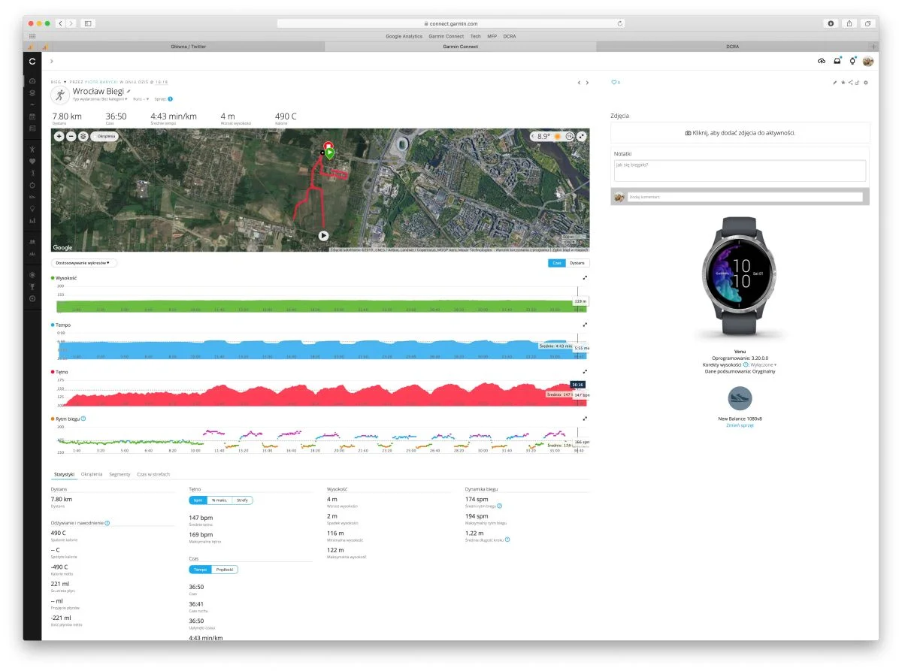Open Dostosowywanie wykresów dropdown
Viewport: 902px width, 671px height.
coord(84,263)
